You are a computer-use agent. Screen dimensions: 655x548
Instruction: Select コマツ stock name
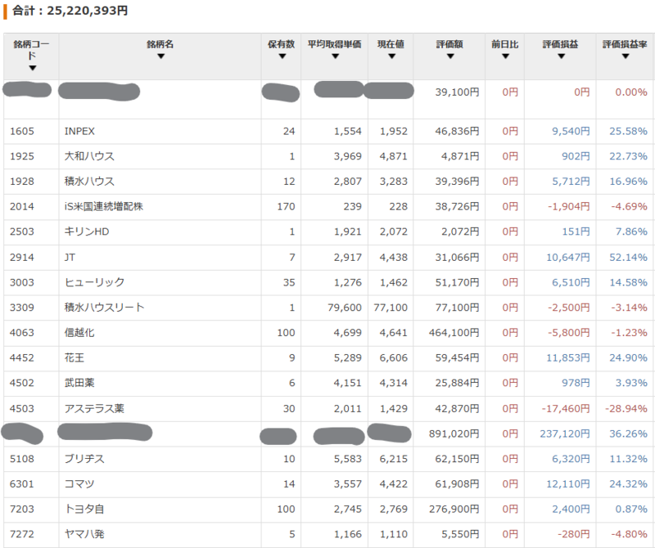(x=79, y=483)
